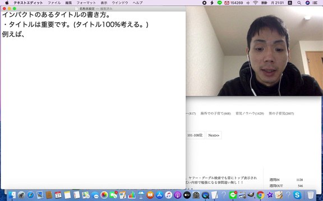Image resolution: width=323 pixels, height=201 pixels.
Task: Click Next>> button in browser
Action: [214, 135]
